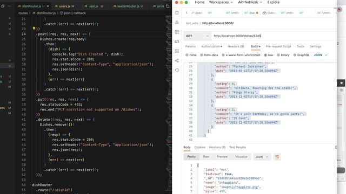Open the third Postman sidebar icon with arrow

coord(177,32)
